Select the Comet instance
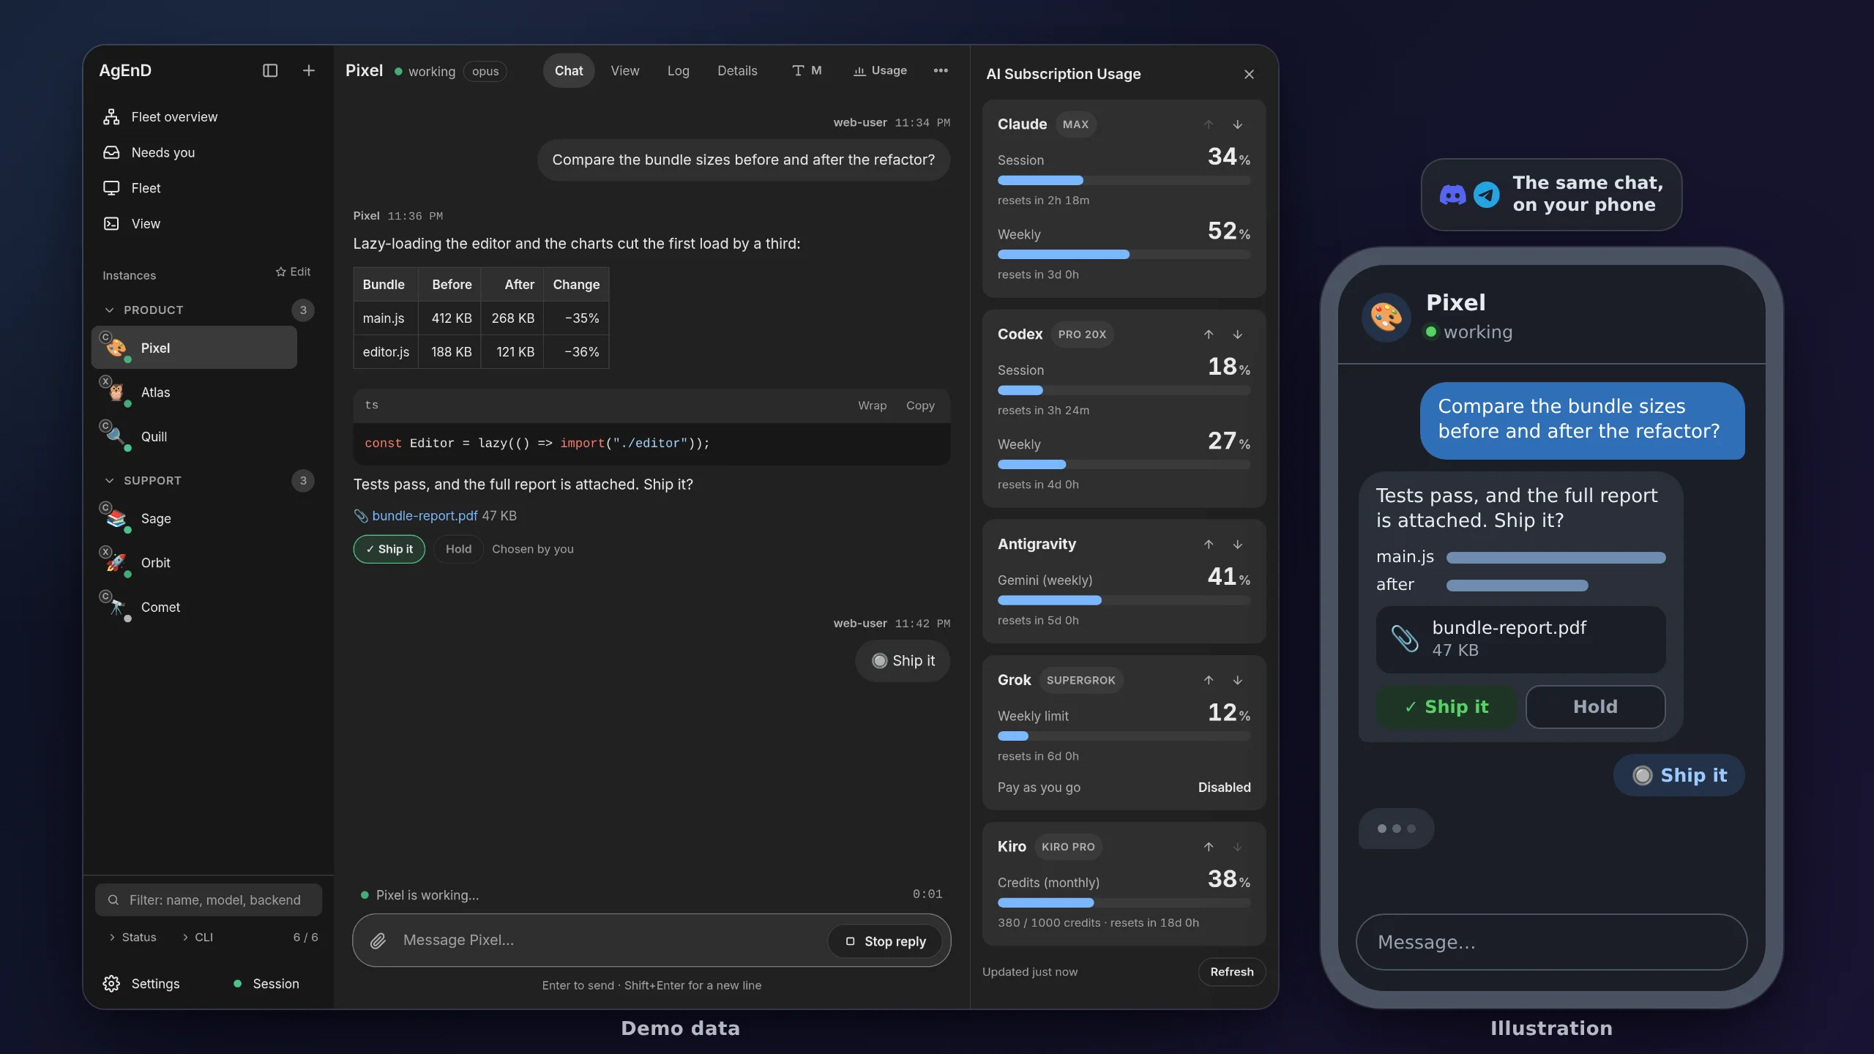The width and height of the screenshot is (1874, 1054). tap(194, 607)
